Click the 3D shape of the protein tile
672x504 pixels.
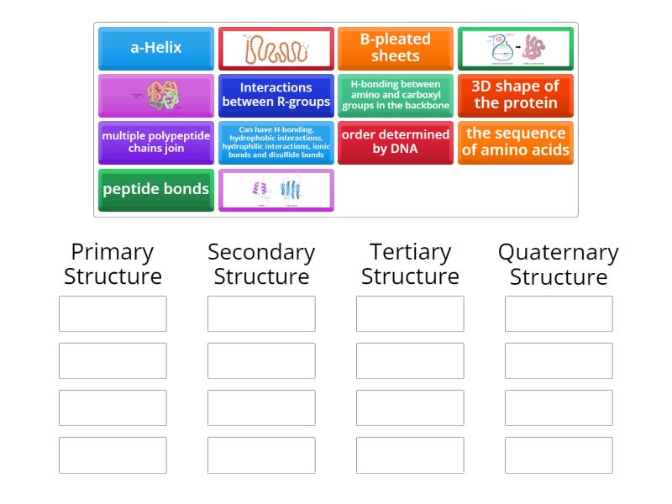tap(516, 95)
